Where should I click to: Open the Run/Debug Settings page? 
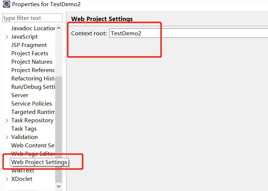pos(33,87)
